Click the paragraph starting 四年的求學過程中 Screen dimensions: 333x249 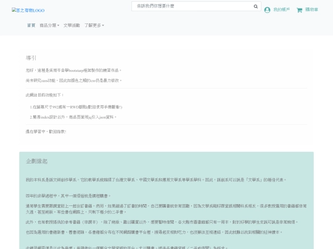[x=68, y=196]
